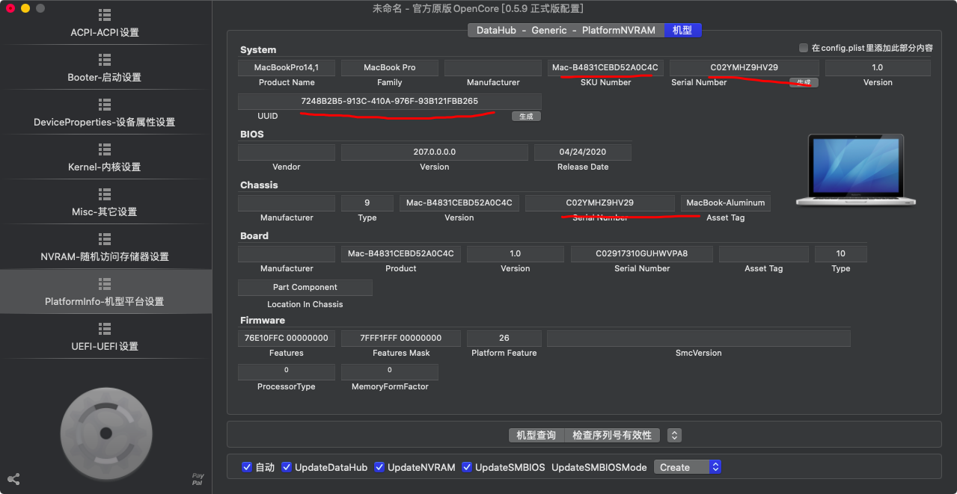Image resolution: width=957 pixels, height=494 pixels.
Task: Select the Kernel-内核设置 sidebar label
Action: pos(105,167)
